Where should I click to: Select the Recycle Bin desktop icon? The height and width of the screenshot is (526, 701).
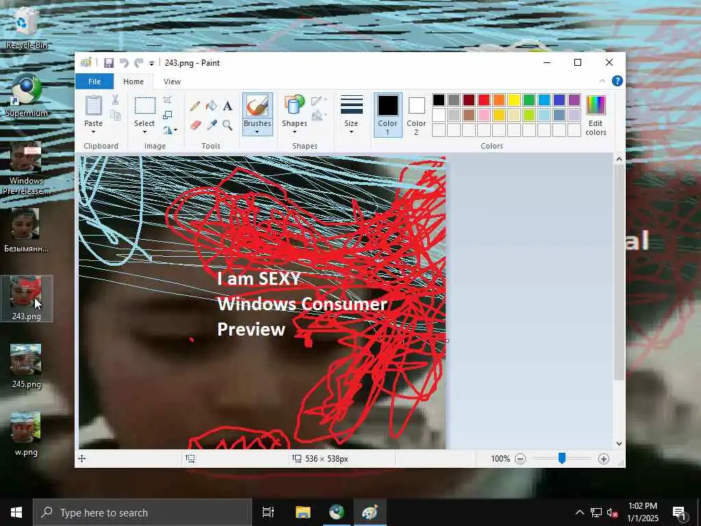click(x=27, y=27)
